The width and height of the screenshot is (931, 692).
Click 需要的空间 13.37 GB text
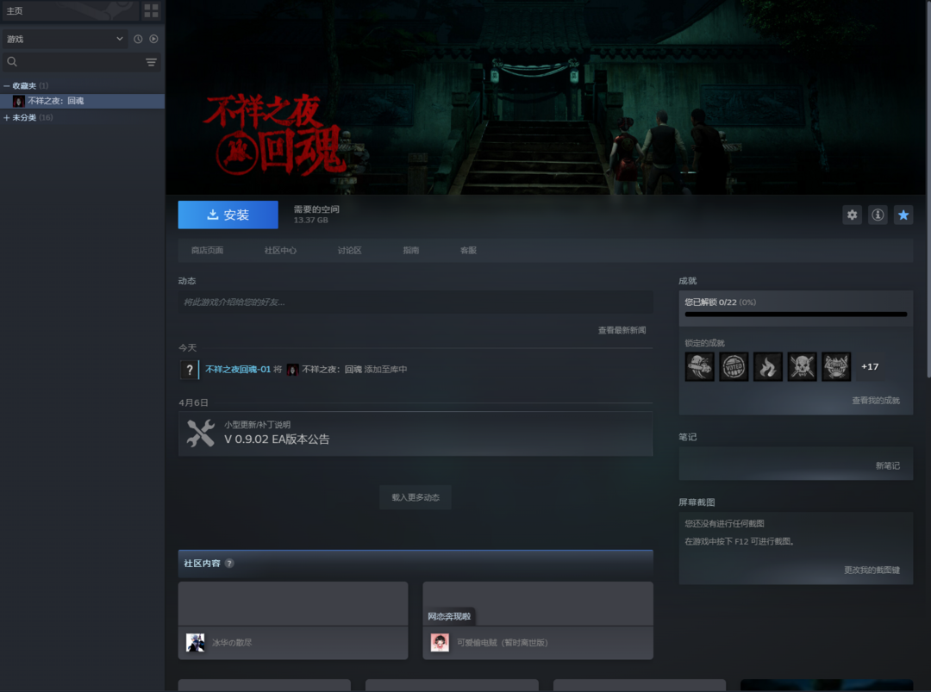(x=316, y=215)
